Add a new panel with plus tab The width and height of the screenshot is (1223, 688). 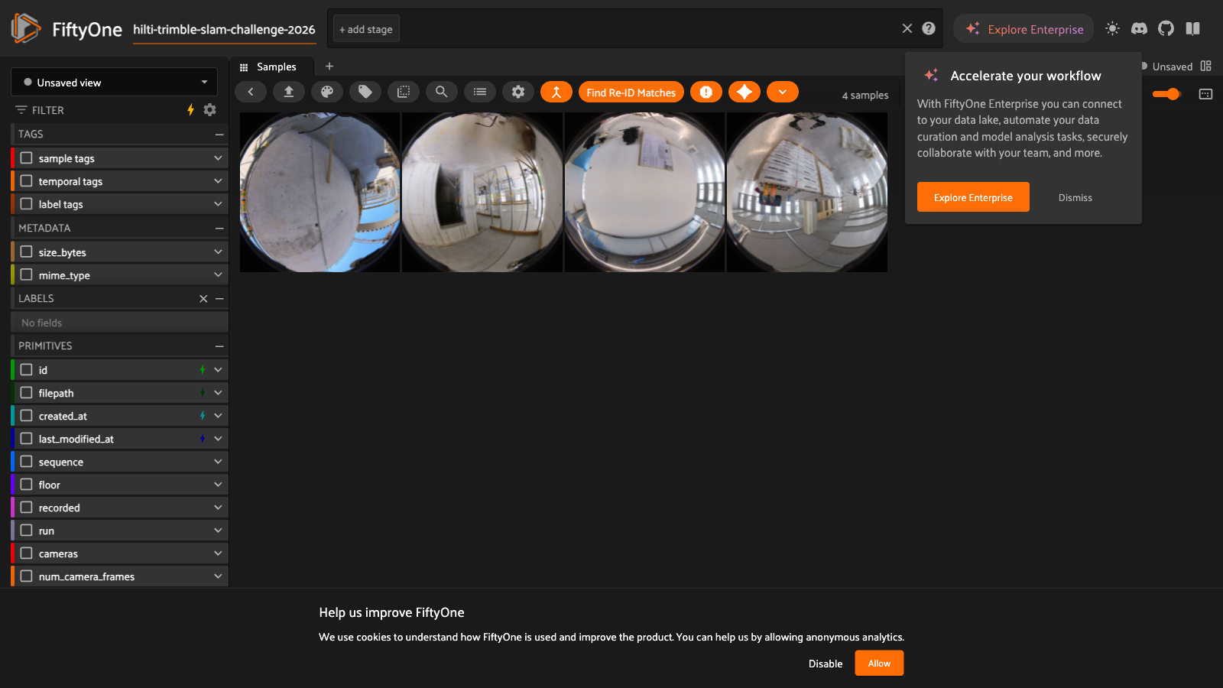(329, 67)
